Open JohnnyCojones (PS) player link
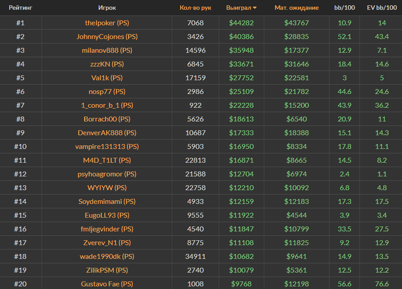 click(107, 37)
